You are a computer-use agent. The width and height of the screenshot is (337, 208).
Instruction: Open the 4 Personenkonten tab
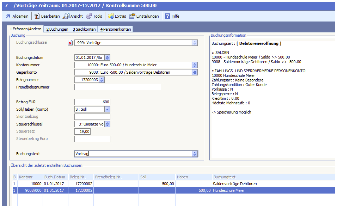click(115, 29)
